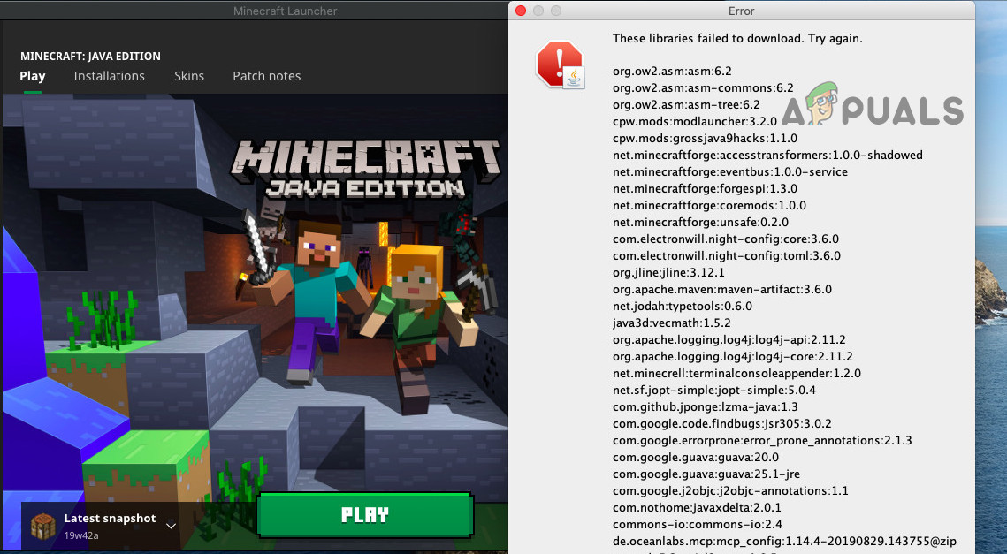Select the org.ow2.asm:asm-commons:6.2 line

pos(703,88)
